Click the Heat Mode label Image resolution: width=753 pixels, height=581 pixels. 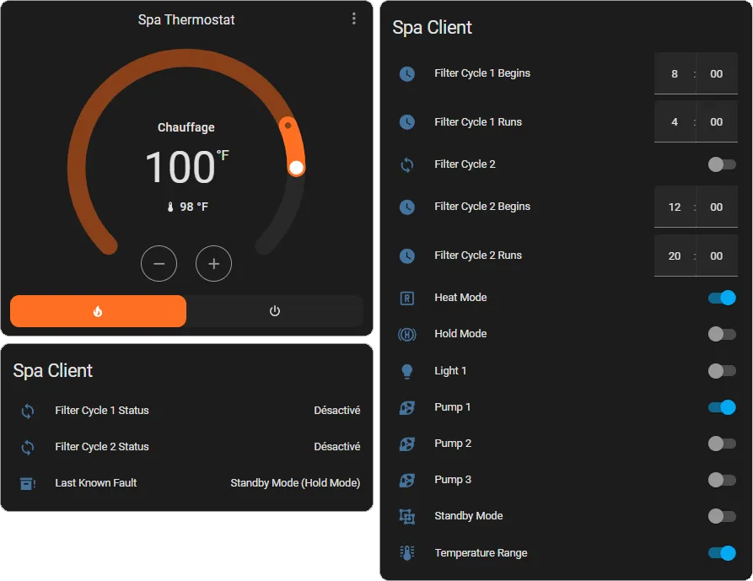pyautogui.click(x=460, y=298)
